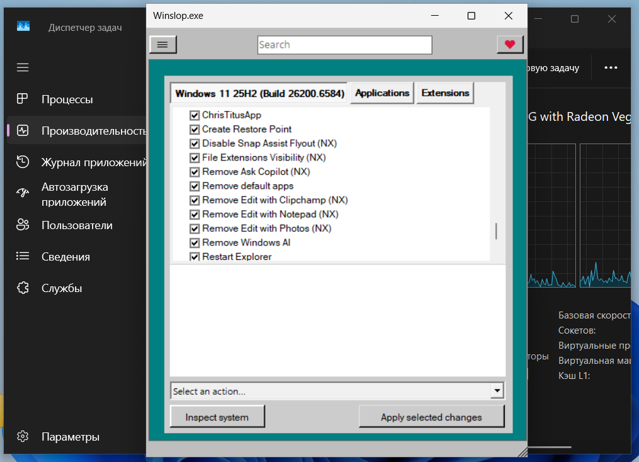Click the plugin list scrollbar thumb
Image resolution: width=639 pixels, height=462 pixels.
click(496, 231)
